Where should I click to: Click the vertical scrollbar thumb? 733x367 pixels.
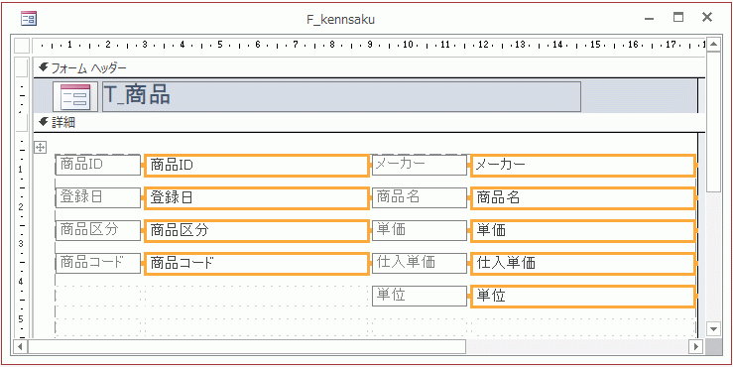(x=713, y=122)
